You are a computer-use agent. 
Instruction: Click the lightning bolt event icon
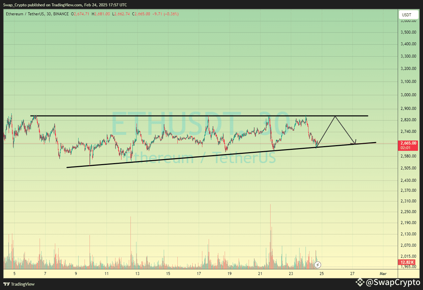coord(318,265)
